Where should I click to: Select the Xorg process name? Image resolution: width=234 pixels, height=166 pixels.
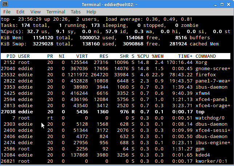coord(201,62)
